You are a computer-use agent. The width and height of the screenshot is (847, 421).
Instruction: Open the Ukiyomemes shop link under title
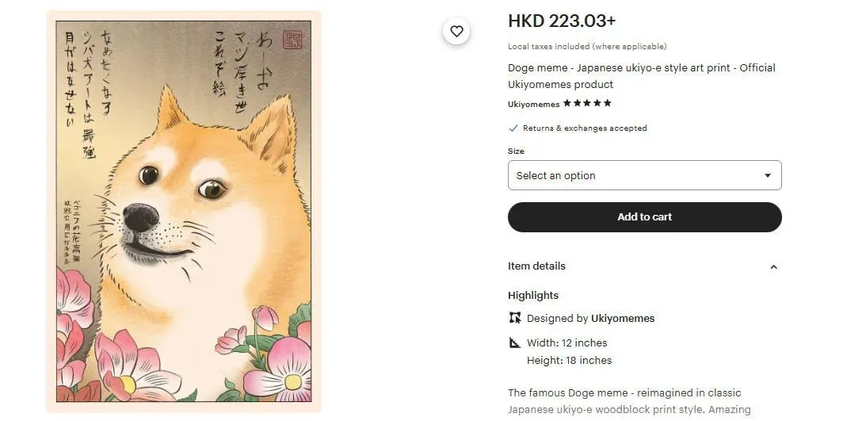point(534,105)
